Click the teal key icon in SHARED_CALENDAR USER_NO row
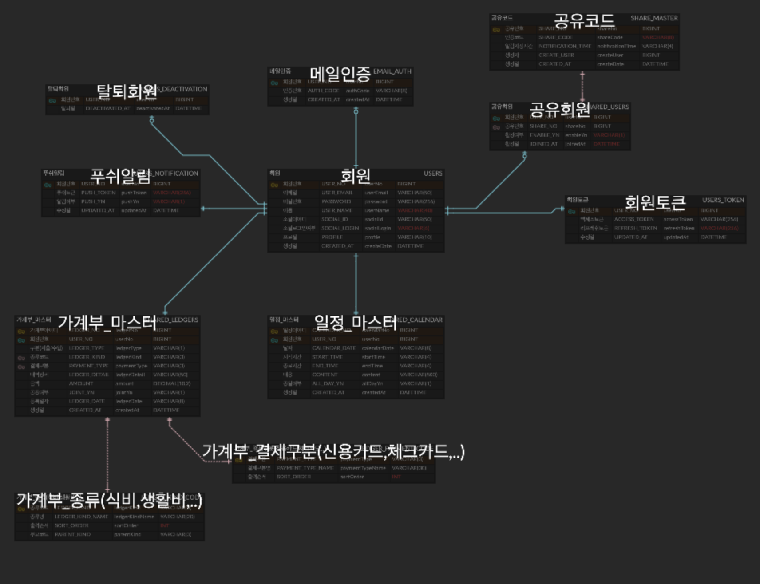 pyautogui.click(x=274, y=340)
